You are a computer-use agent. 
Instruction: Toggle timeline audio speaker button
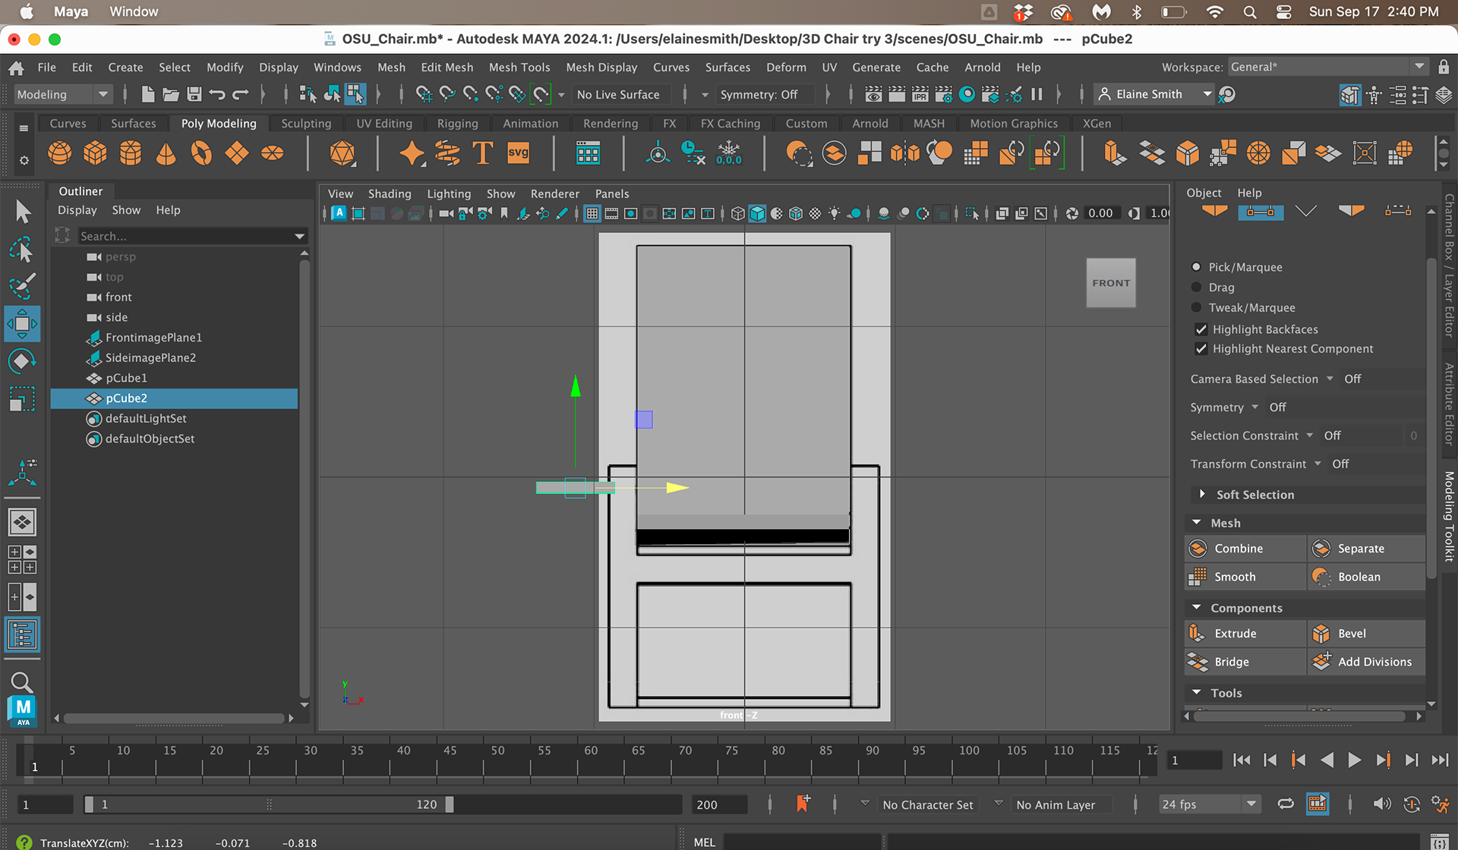(x=1381, y=804)
